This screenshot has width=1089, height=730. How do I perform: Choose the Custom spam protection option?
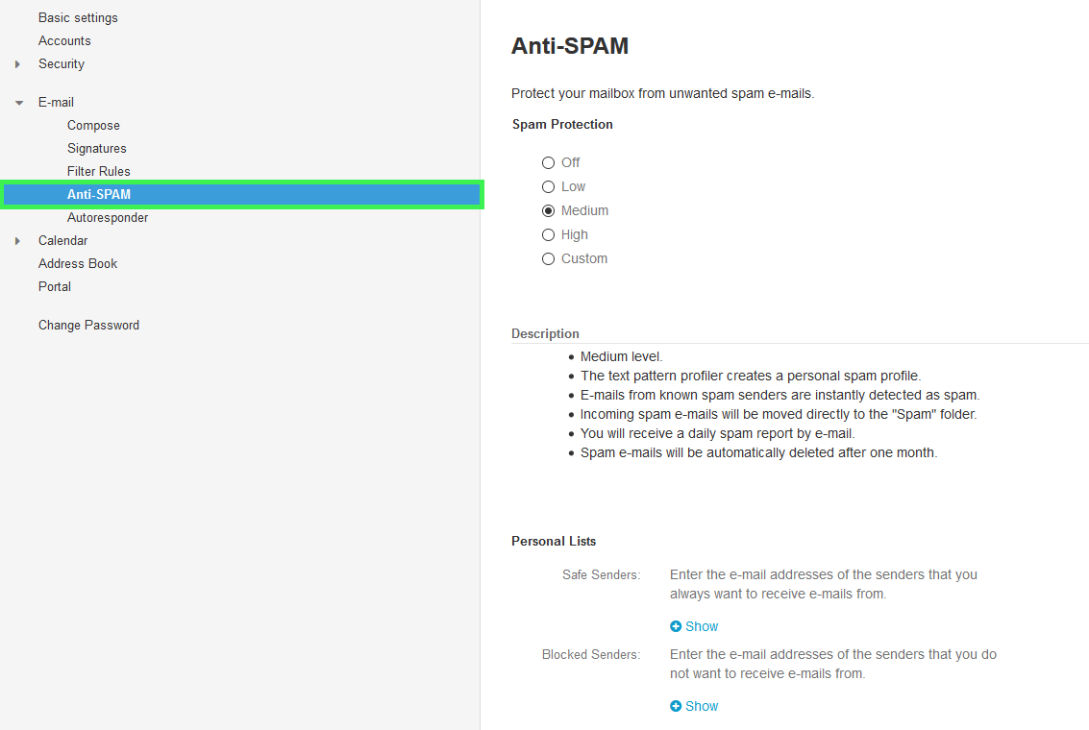pos(548,258)
